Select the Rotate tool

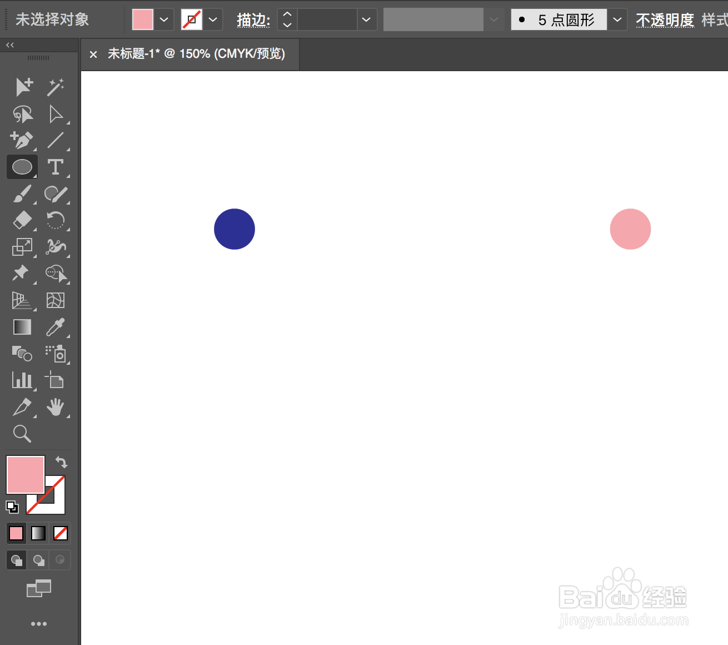tap(56, 220)
